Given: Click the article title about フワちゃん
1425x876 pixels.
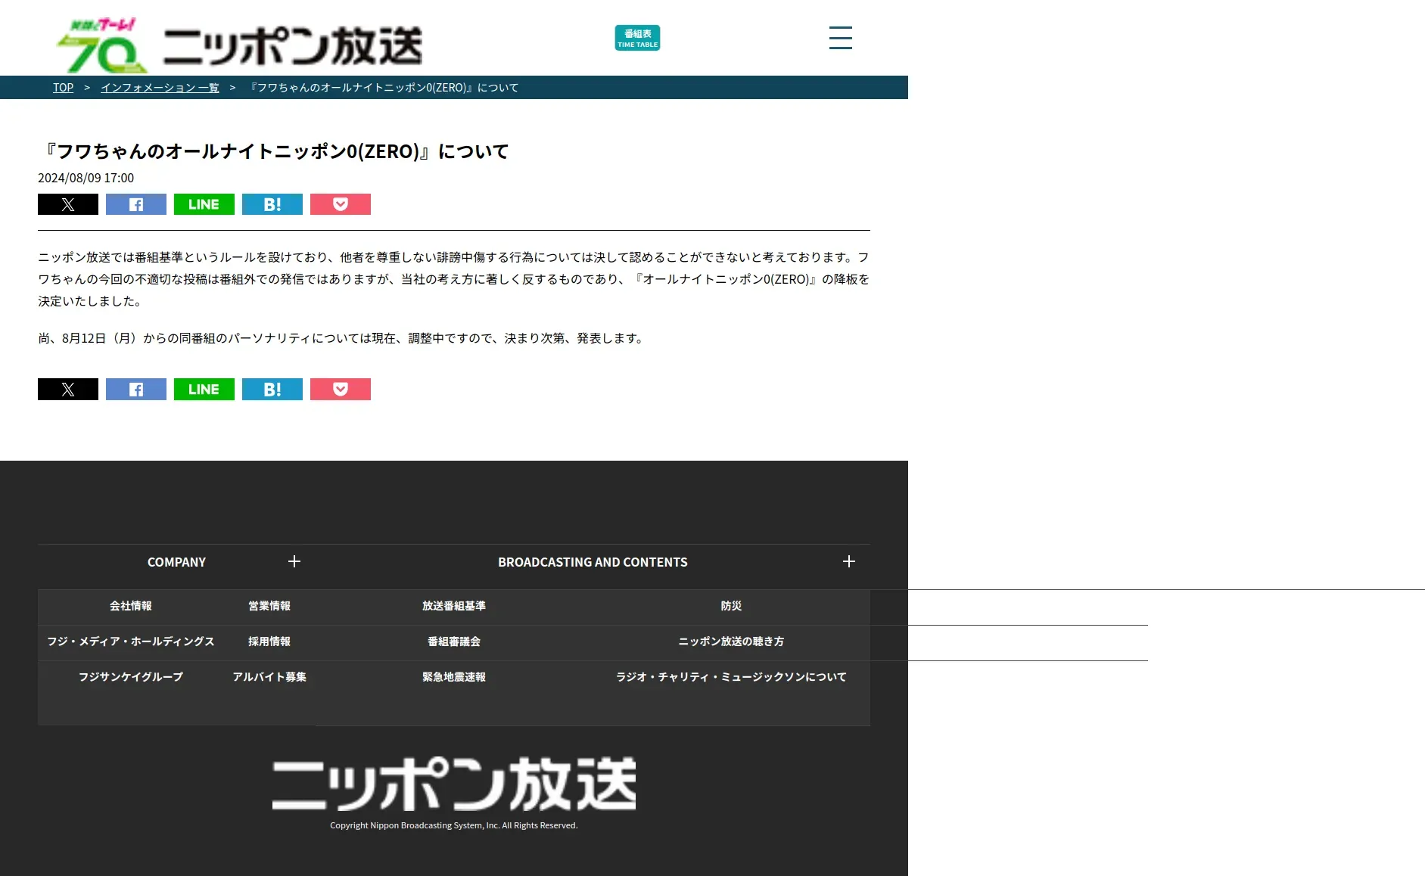Looking at the screenshot, I should 273,151.
